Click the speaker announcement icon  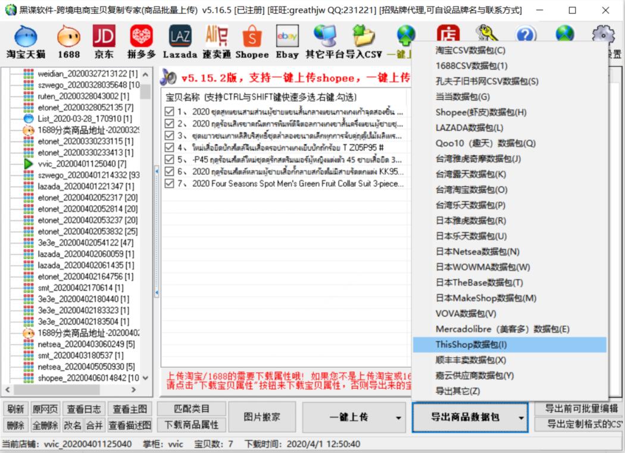click(168, 77)
